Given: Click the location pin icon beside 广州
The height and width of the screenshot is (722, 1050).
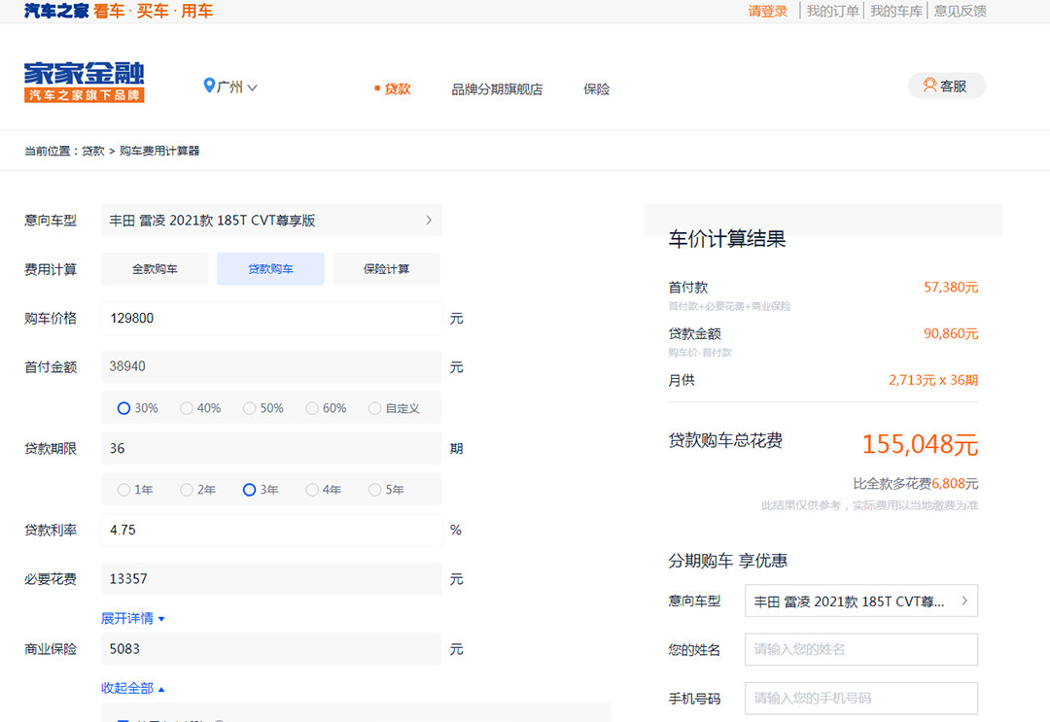Looking at the screenshot, I should (x=208, y=86).
